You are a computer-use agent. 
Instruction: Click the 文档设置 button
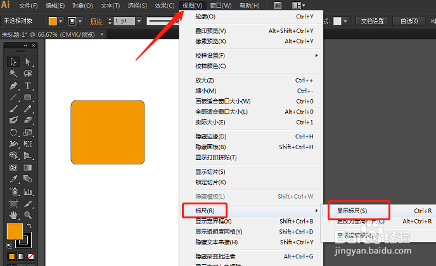coord(372,21)
